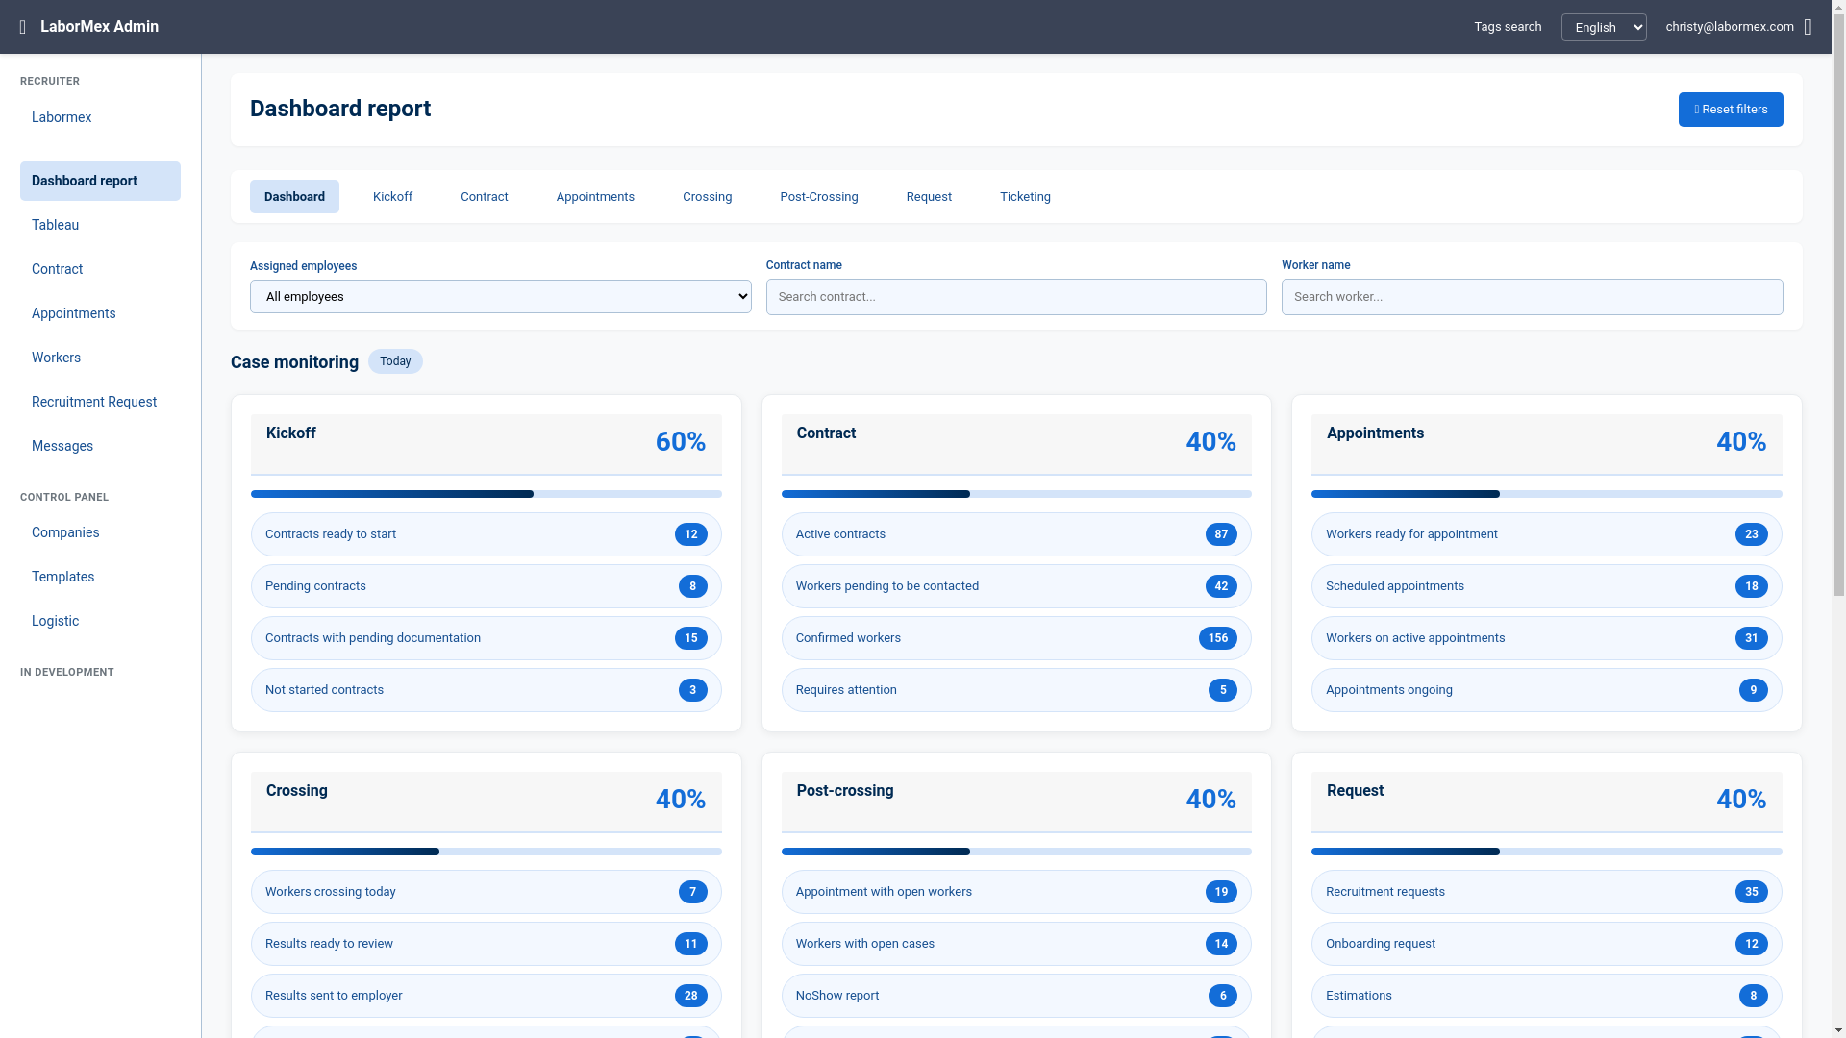Click the christy@labormex.com account label
Screen dimensions: 1846x1038
pyautogui.click(x=1730, y=27)
